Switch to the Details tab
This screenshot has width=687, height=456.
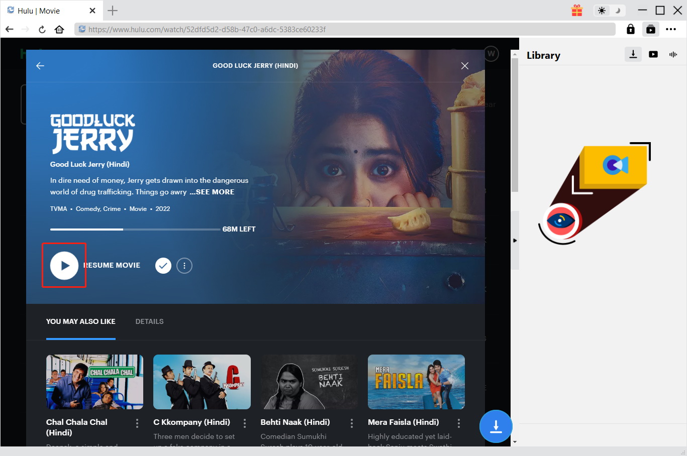(x=149, y=321)
